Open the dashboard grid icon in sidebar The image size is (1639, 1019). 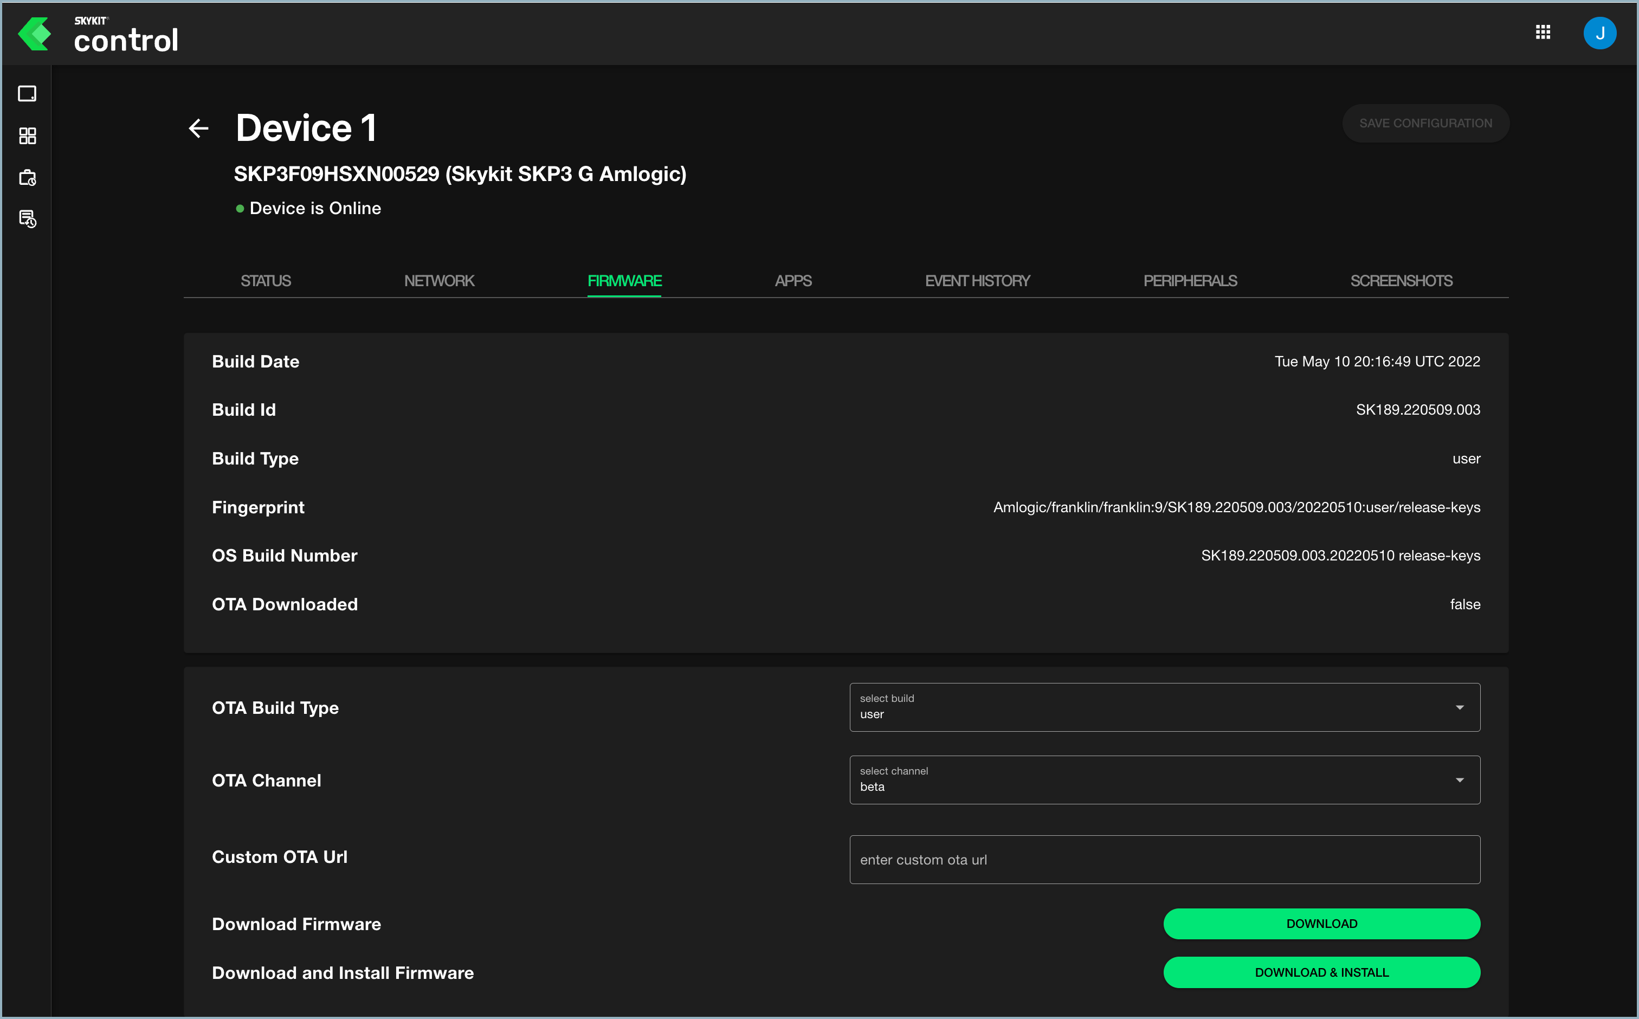click(27, 136)
